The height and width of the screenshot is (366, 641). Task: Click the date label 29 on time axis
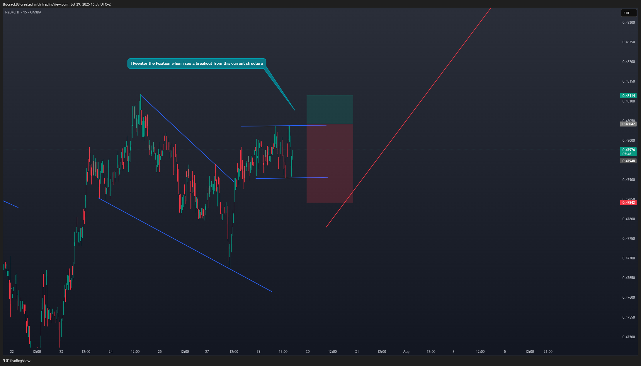pos(258,352)
